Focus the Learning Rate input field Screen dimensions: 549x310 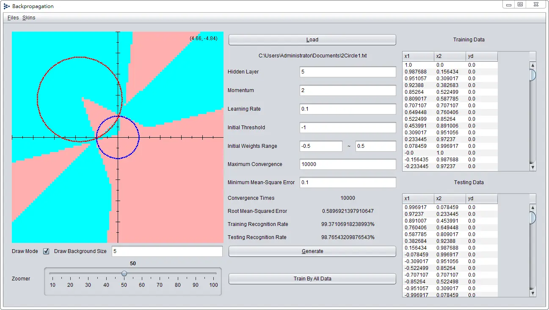pyautogui.click(x=348, y=109)
